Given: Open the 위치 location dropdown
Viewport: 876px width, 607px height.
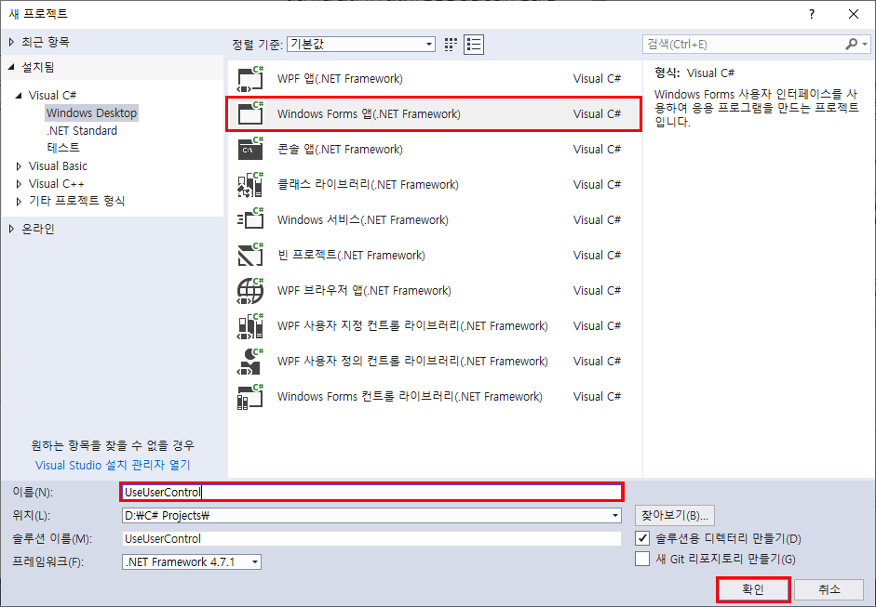Looking at the screenshot, I should (615, 516).
